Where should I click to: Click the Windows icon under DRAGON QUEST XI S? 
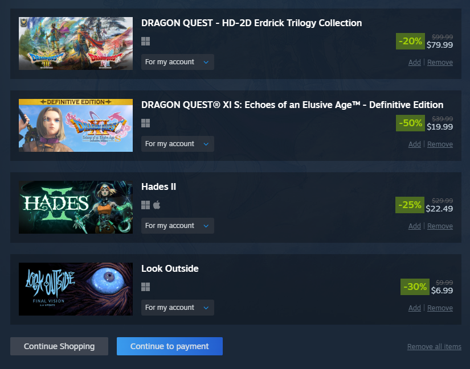pyautogui.click(x=145, y=123)
